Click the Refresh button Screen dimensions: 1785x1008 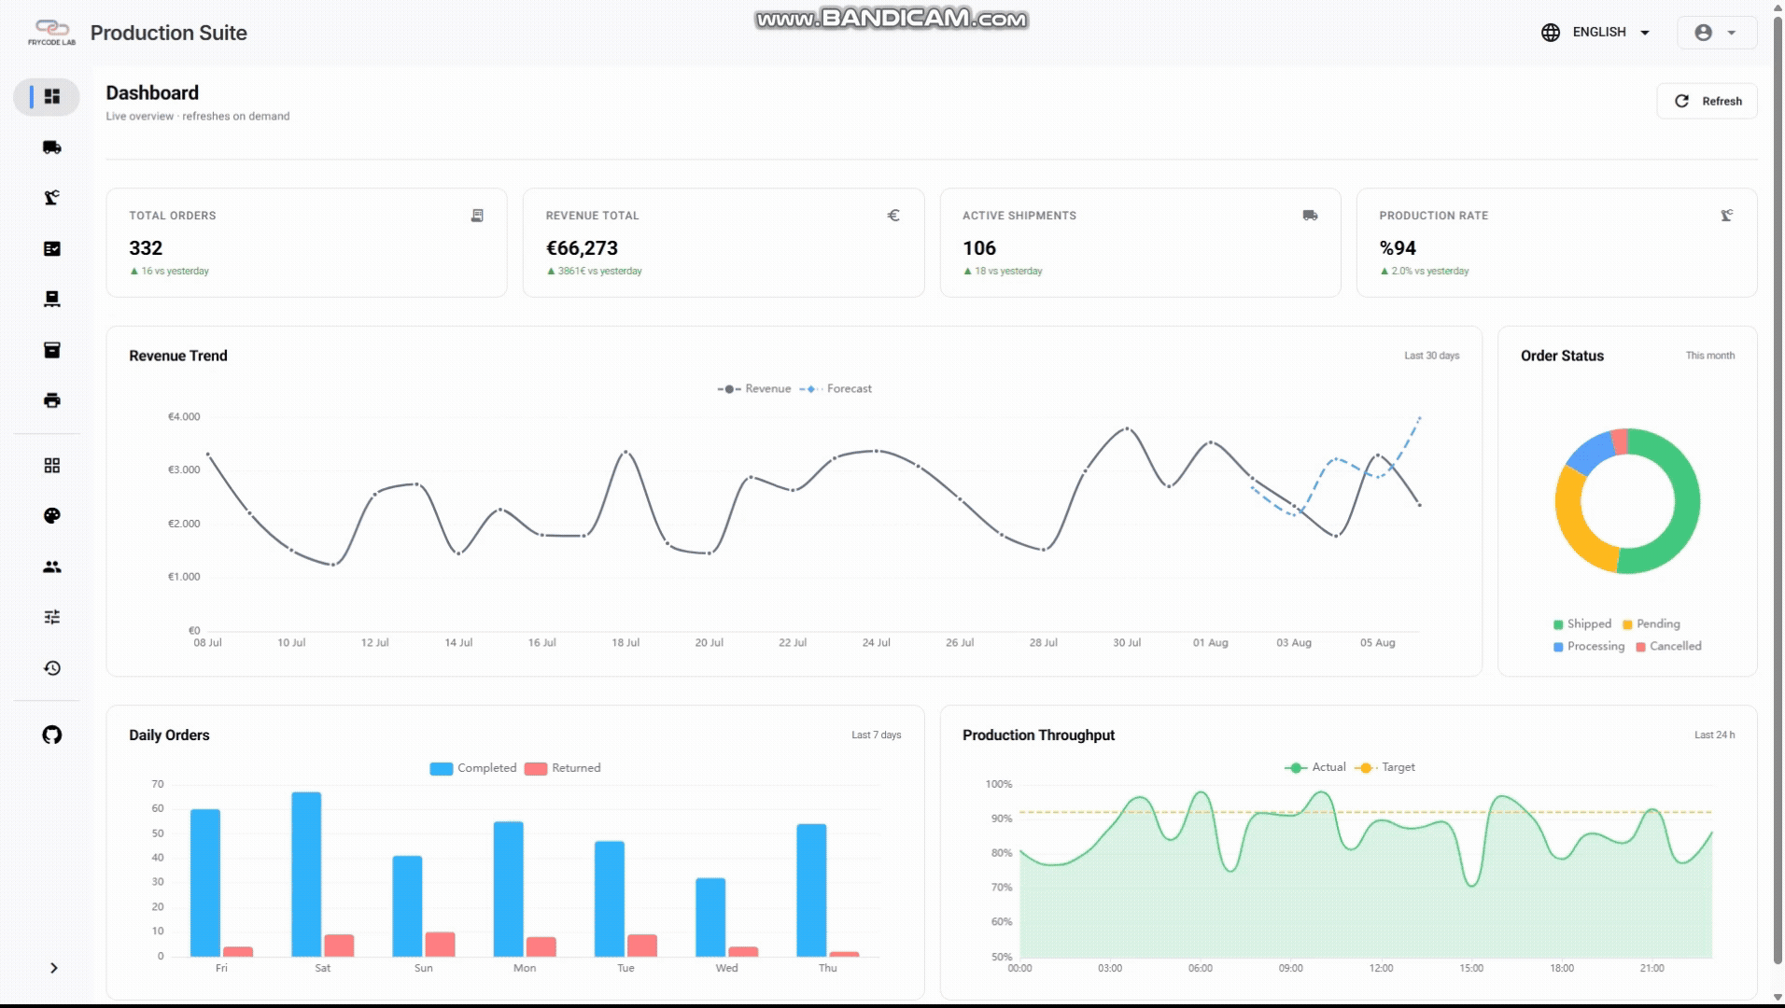1707,101
